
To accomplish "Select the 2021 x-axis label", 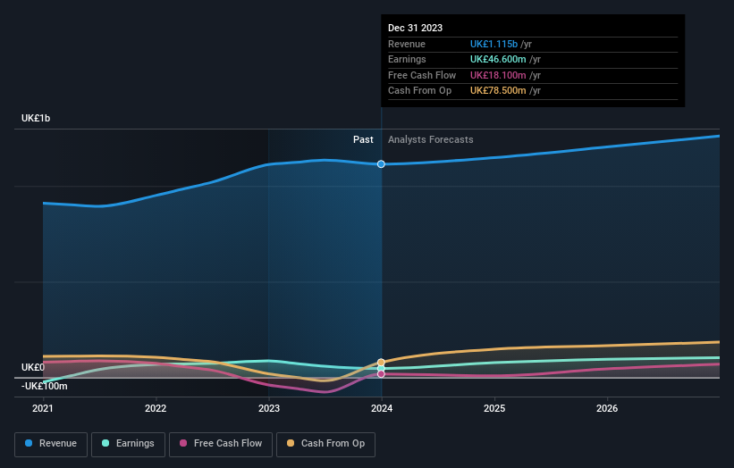I will (43, 409).
